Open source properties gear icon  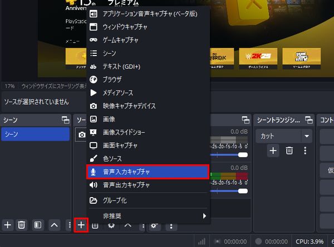[111, 226]
